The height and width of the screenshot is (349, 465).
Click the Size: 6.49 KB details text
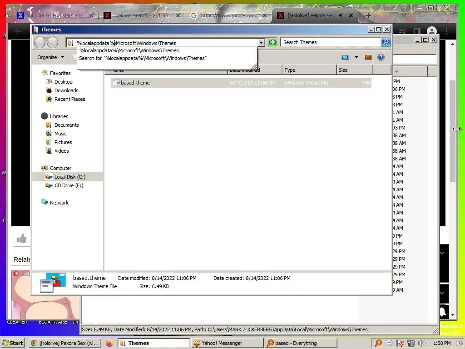click(154, 286)
